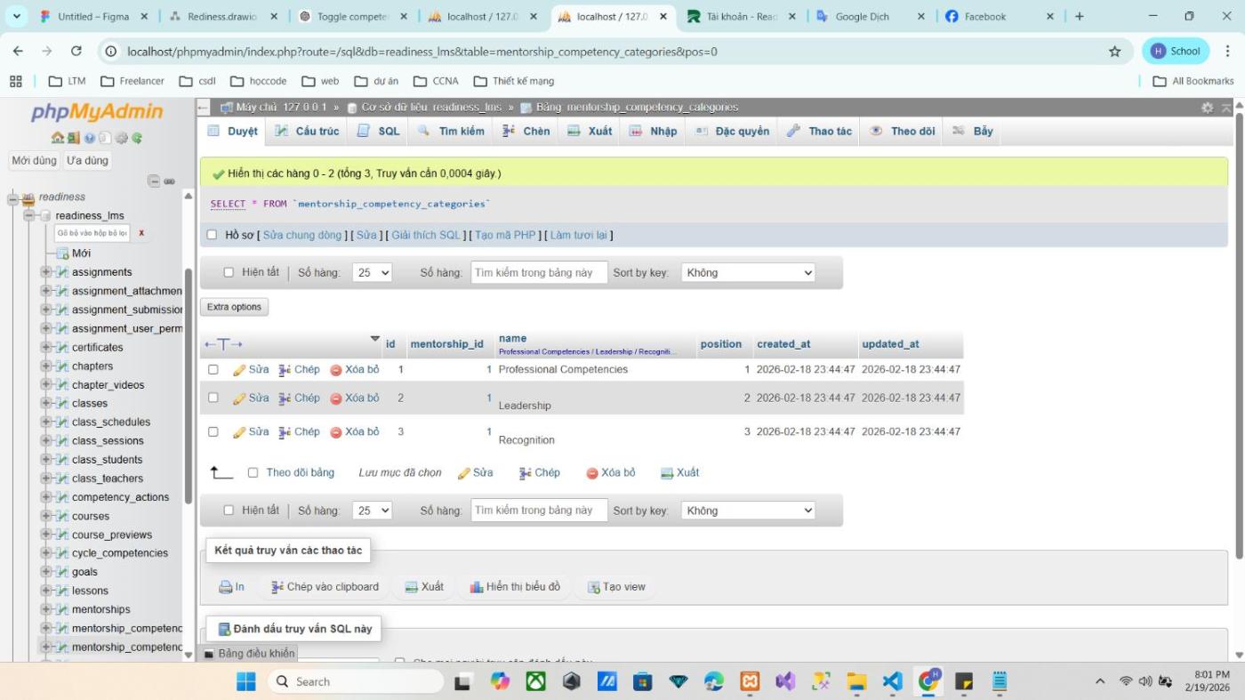This screenshot has width=1245, height=700.
Task: Reload navigation panel with green refresh icon
Action: (138, 138)
